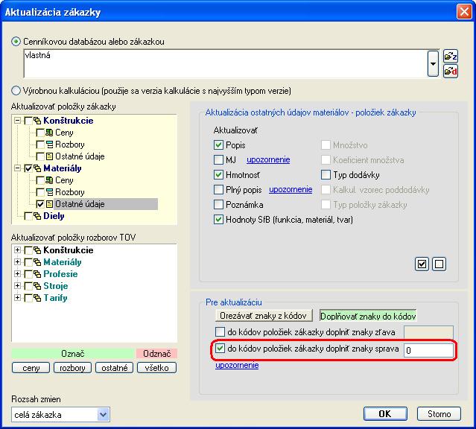Enable the Plný popis checkbox
476x429 pixels.
click(x=218, y=189)
